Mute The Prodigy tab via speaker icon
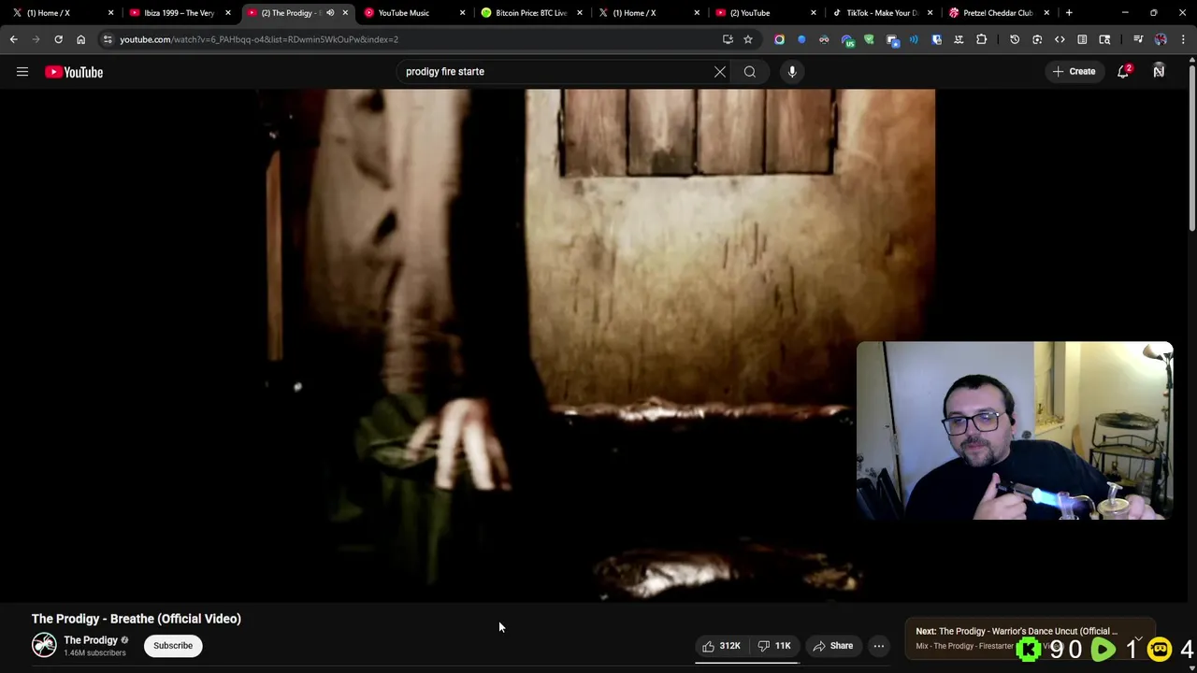The width and height of the screenshot is (1197, 673). 330,13
